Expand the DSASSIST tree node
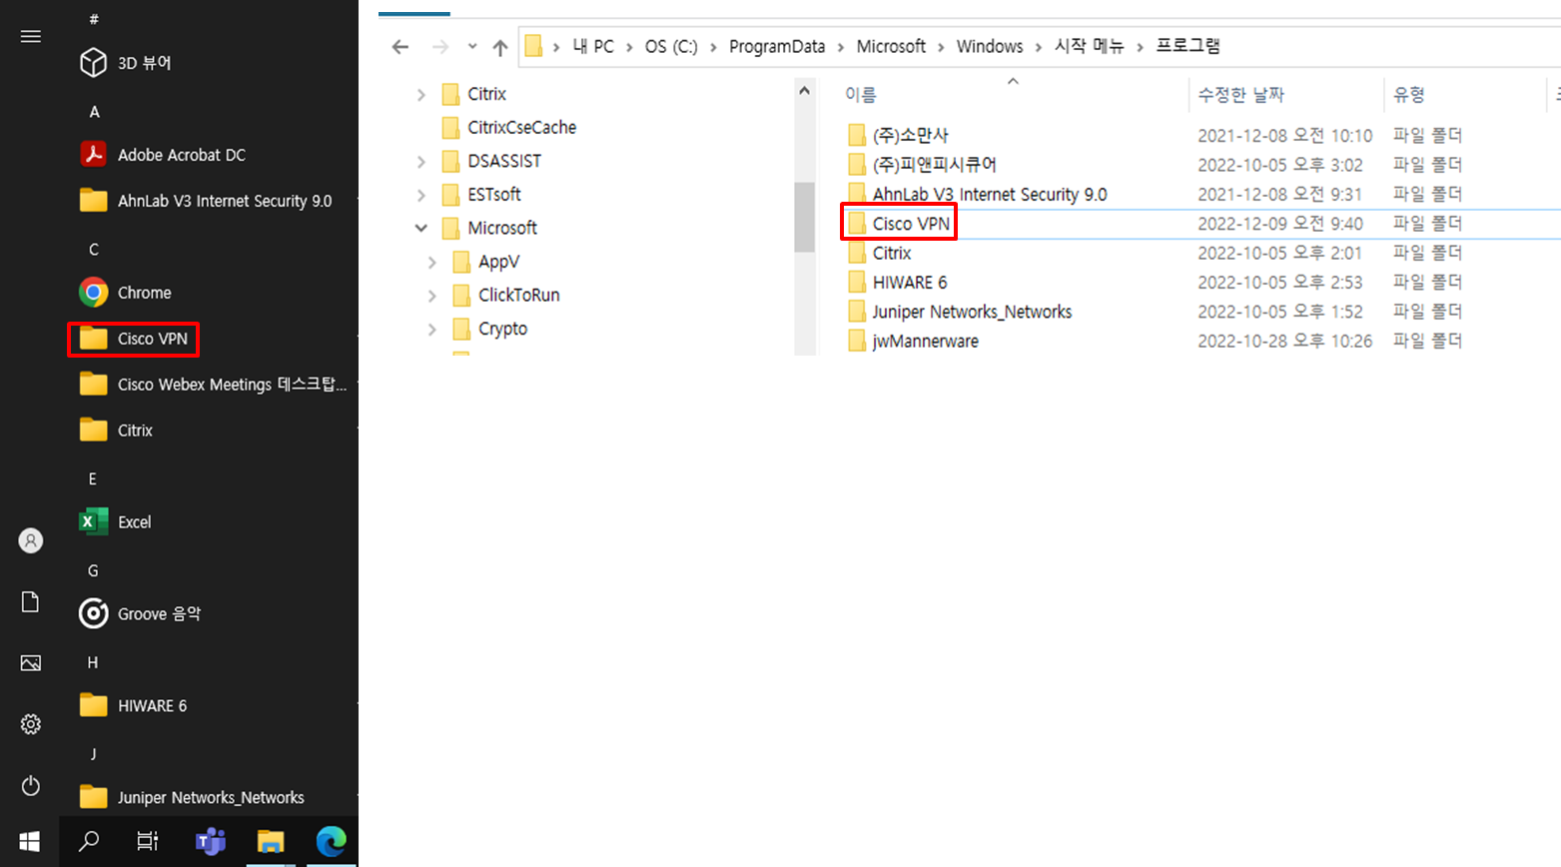Image resolution: width=1561 pixels, height=867 pixels. pos(421,162)
